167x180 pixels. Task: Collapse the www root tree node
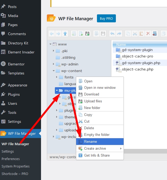tap(50, 44)
